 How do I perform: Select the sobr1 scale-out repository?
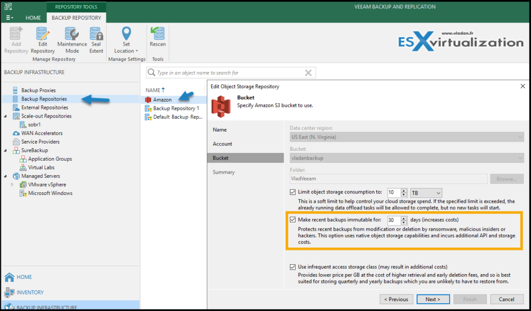[34, 124]
